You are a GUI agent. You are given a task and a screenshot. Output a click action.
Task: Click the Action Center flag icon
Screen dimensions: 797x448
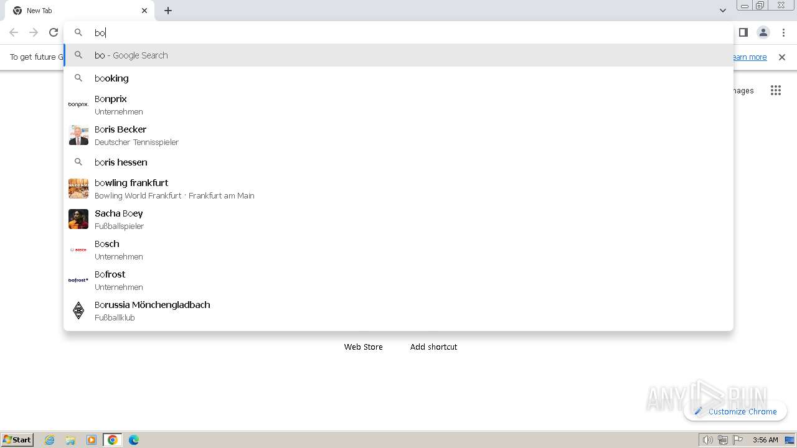[738, 440]
